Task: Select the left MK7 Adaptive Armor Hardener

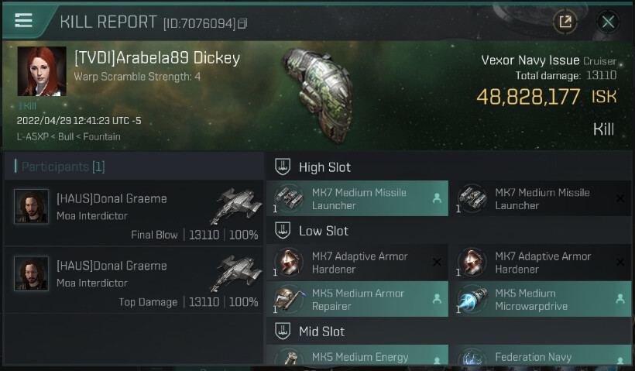Action: (x=357, y=263)
